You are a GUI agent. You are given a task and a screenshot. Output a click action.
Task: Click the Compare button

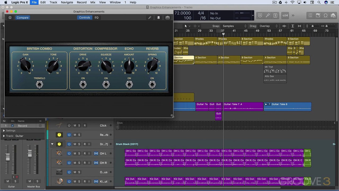click(x=23, y=18)
